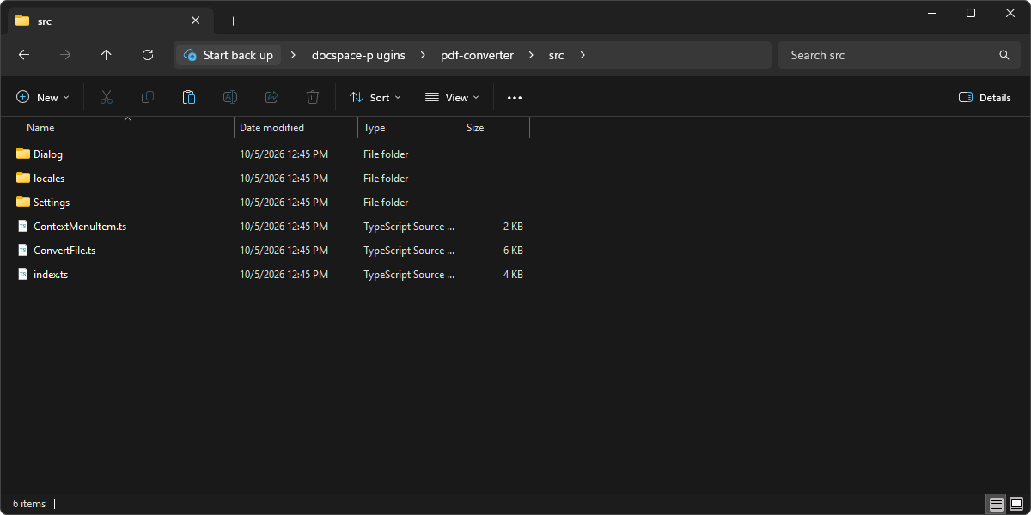Navigate to docspace-plugins breadcrumb
The width and height of the screenshot is (1031, 515).
[358, 55]
